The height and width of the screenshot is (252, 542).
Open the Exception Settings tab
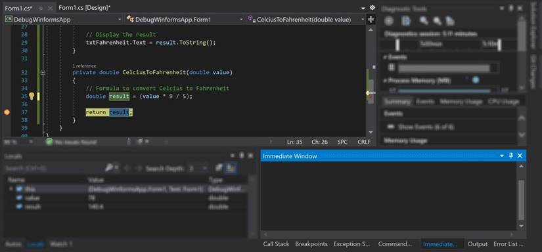pos(352,243)
